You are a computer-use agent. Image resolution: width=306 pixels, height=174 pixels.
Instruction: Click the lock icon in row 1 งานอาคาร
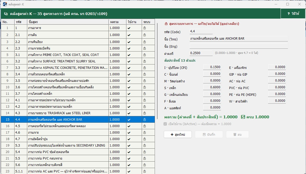coord(144,28)
